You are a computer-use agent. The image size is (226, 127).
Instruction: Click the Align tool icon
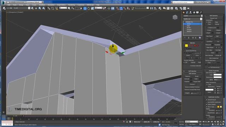coord(155,8)
